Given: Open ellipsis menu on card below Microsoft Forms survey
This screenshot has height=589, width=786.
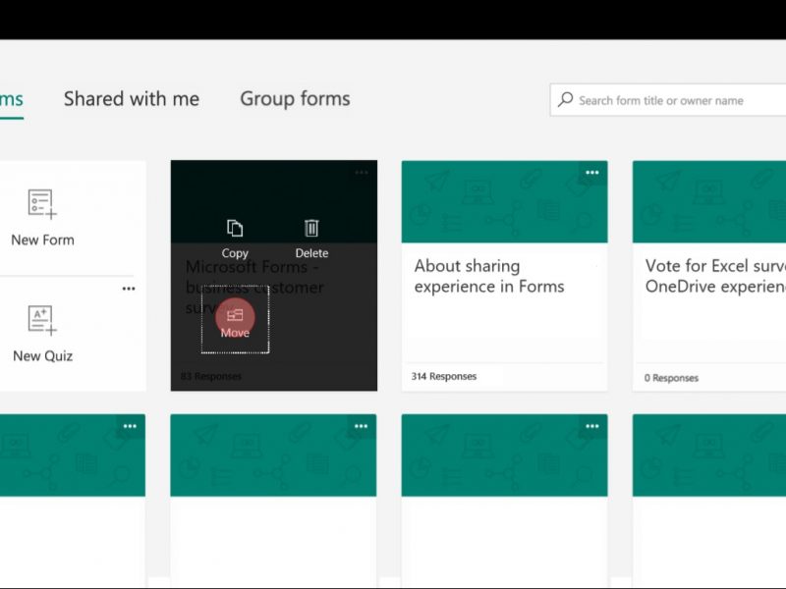Looking at the screenshot, I should 361,426.
